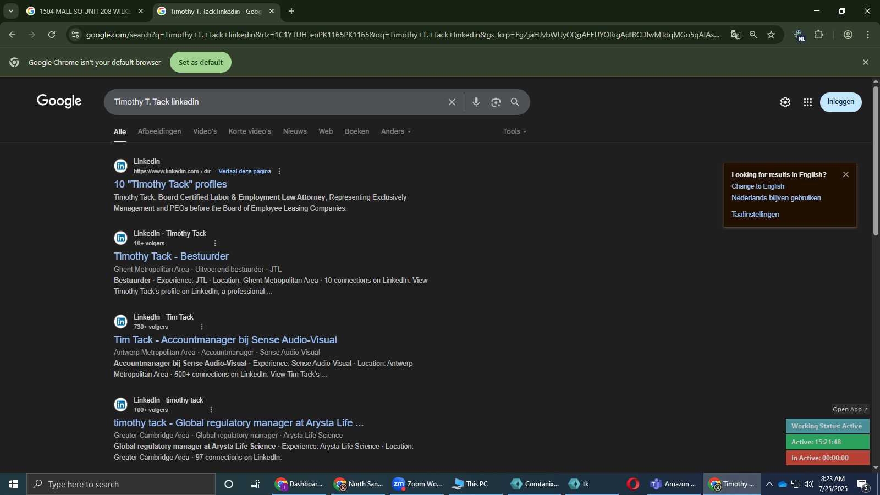The image size is (880, 495).
Task: Switch to Korte video's results
Action: click(250, 131)
